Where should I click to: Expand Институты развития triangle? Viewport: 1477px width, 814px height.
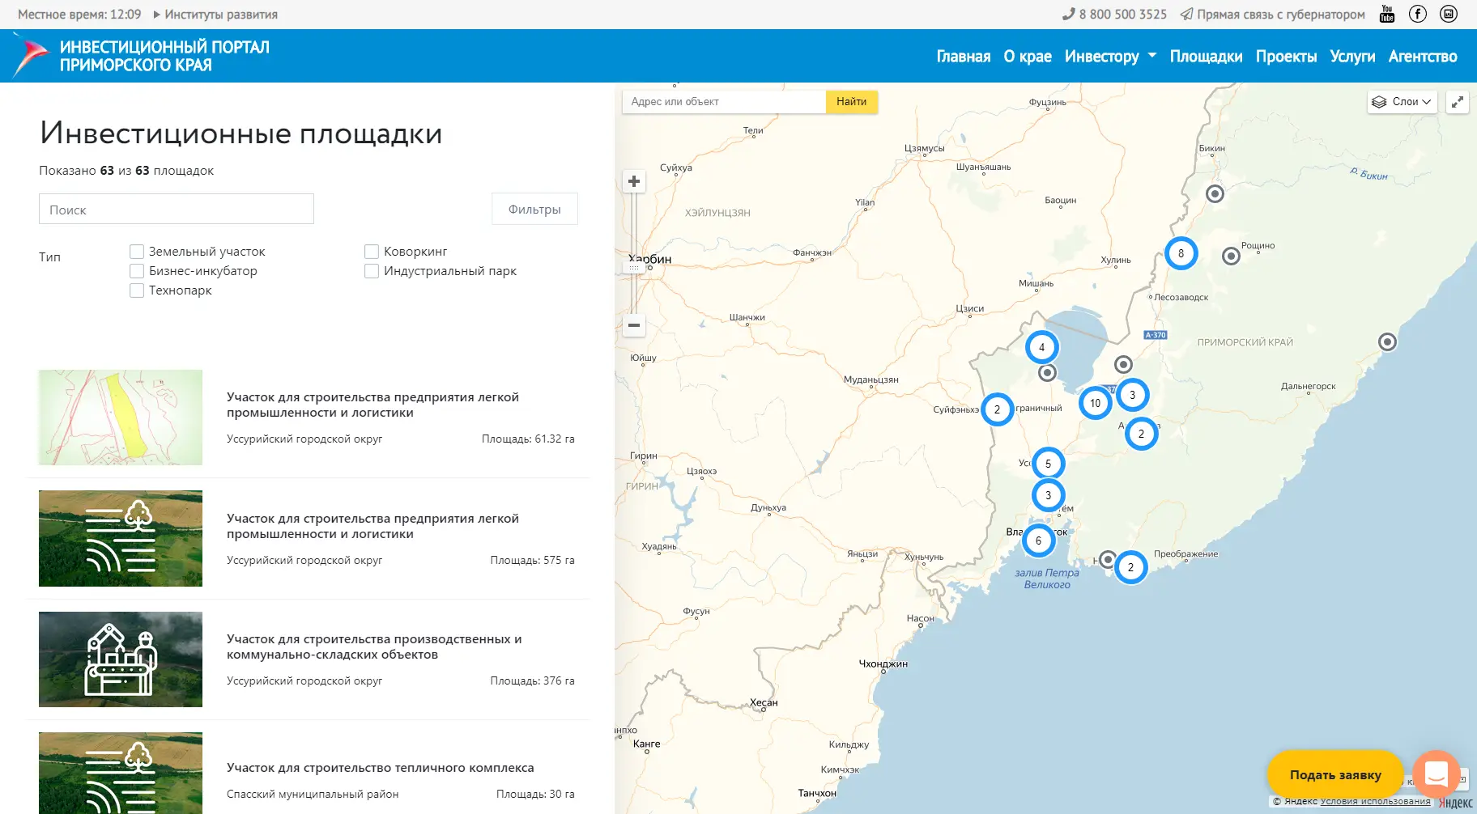156,15
